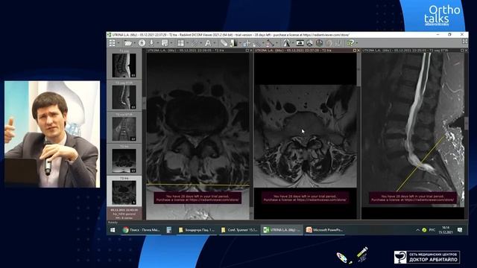Viewport: 477px width, 268px height.
Task: Open the Calculator taskbar icon
Action: coord(169,230)
